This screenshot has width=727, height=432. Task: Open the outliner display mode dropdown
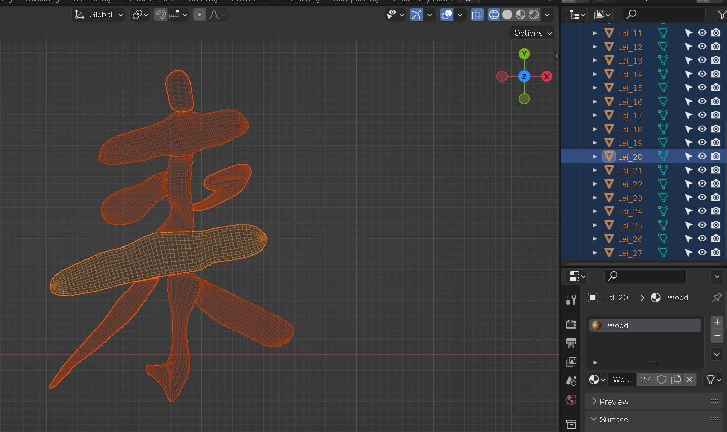click(x=577, y=15)
